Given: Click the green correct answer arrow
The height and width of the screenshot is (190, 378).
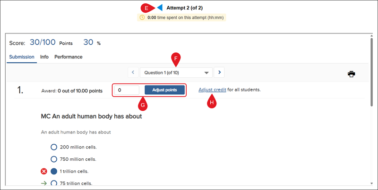Looking at the screenshot, I should coord(44,183).
